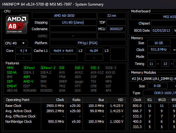Click the greyed RDSEED feature flag

coord(46,90)
